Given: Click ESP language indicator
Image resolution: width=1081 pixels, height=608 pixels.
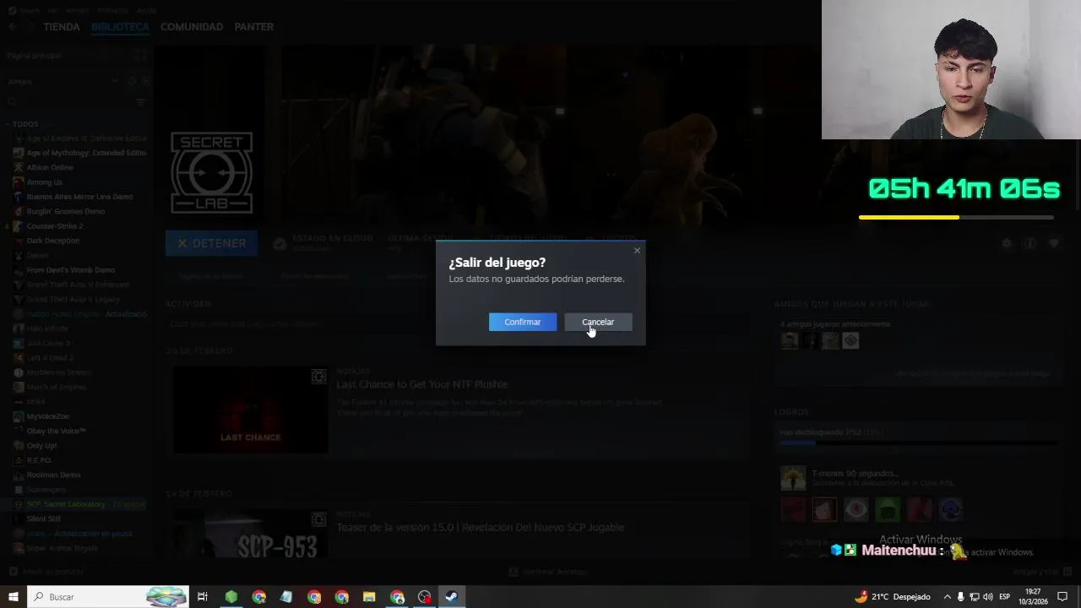Looking at the screenshot, I should pos(1004,597).
